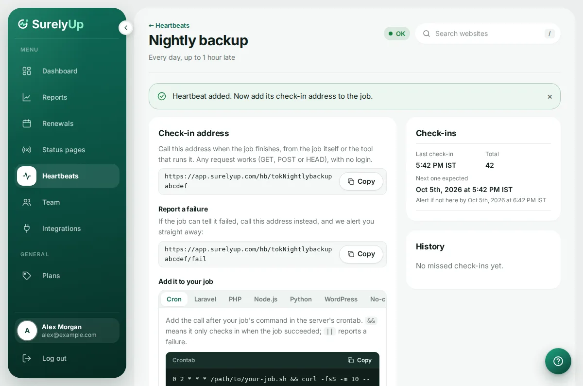Copy the failure report URL
Viewport: 583px width, 386px height.
[x=361, y=254]
